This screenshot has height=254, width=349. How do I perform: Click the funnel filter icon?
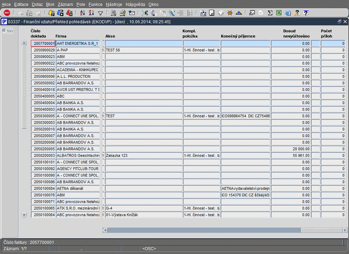click(x=100, y=14)
